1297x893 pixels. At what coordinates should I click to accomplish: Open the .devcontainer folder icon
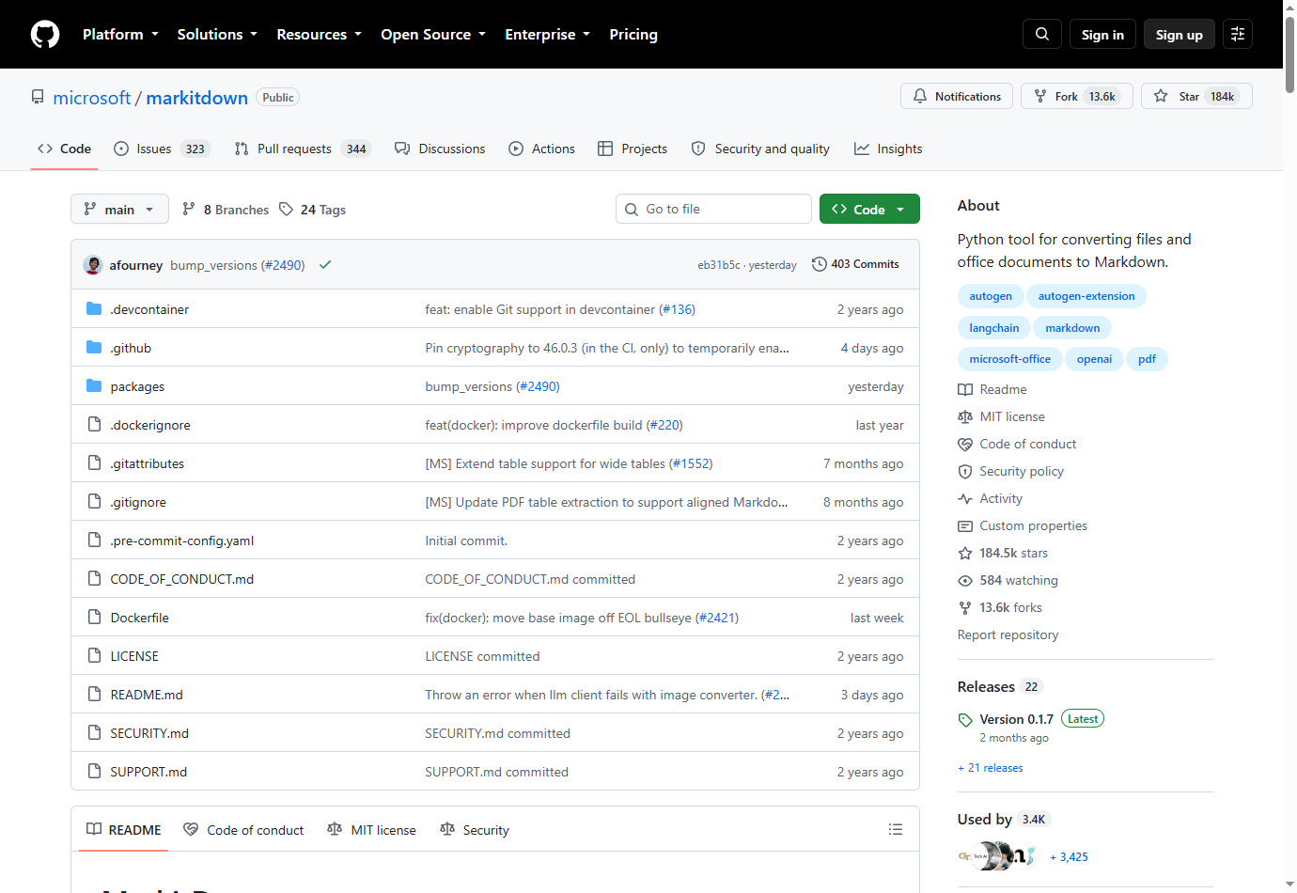pyautogui.click(x=94, y=309)
